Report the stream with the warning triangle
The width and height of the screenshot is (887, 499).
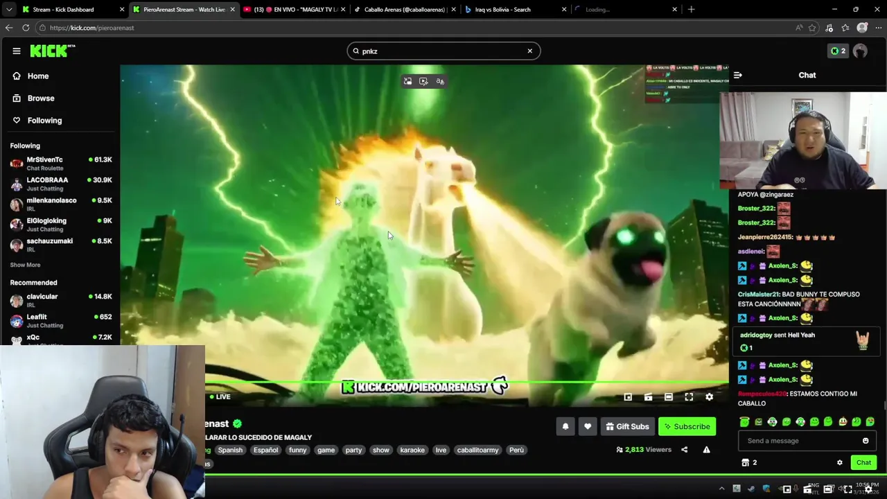(x=706, y=450)
